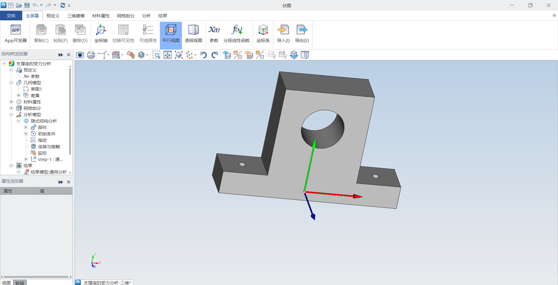Click the fit-all view icon
Viewport: 558px width, 285px height.
coord(179,55)
